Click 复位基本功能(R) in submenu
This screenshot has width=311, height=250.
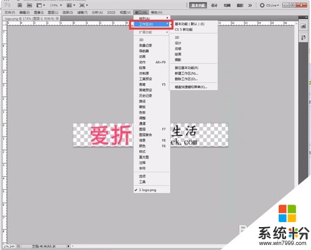click(193, 68)
